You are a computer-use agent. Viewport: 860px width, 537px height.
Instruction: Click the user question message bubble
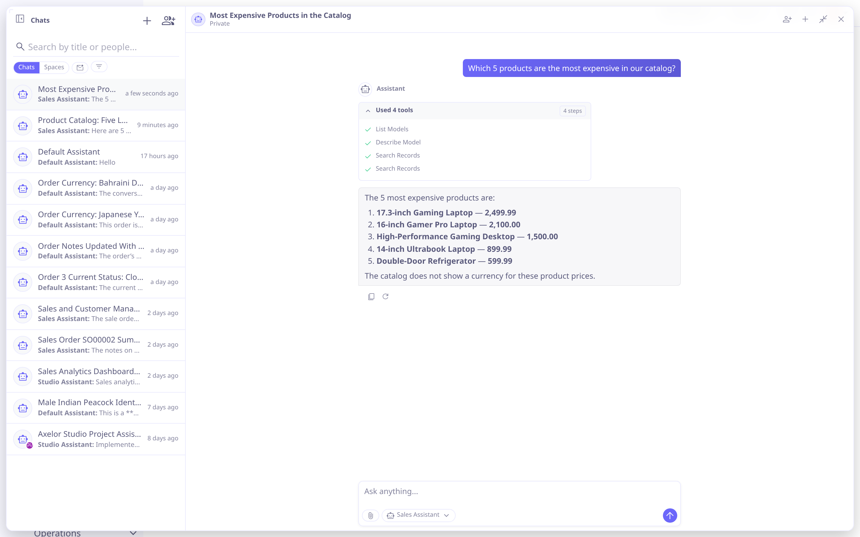coord(572,68)
